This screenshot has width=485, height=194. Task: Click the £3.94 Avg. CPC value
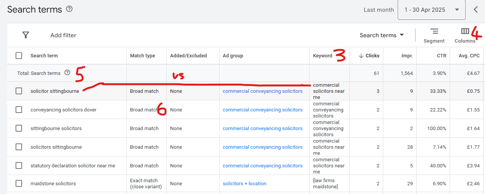[x=473, y=165]
